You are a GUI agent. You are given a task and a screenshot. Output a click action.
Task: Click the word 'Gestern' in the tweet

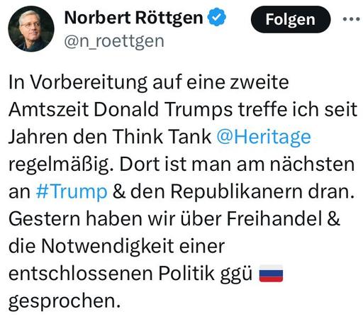pyautogui.click(x=45, y=218)
